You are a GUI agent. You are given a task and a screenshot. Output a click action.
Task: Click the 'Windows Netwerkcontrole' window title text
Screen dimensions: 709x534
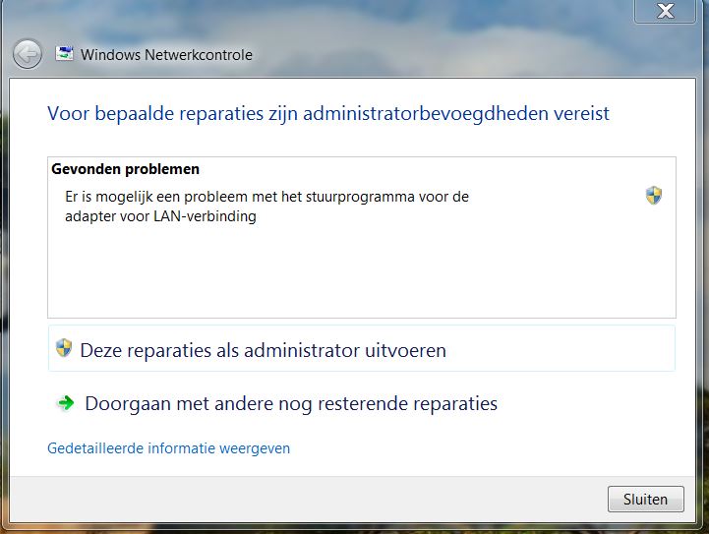(x=166, y=55)
